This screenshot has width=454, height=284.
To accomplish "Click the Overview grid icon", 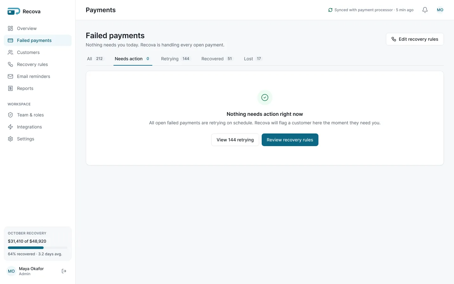I will [x=10, y=28].
